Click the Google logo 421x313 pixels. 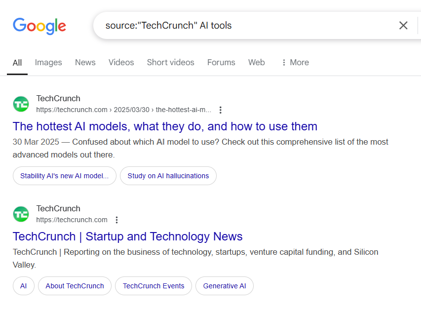39,26
